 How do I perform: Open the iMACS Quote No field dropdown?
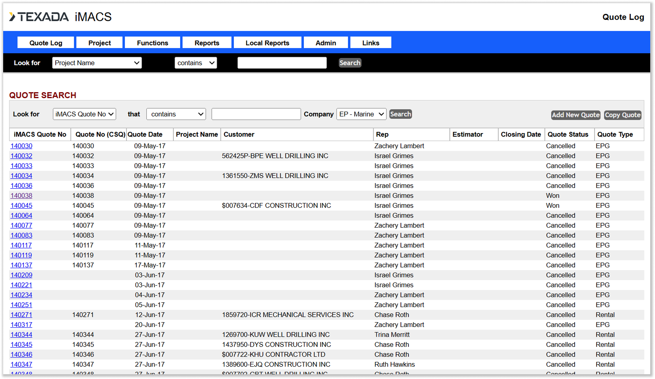tap(84, 114)
